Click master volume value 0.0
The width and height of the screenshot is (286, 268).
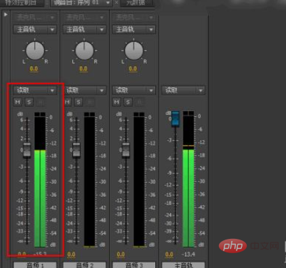click(x=169, y=254)
